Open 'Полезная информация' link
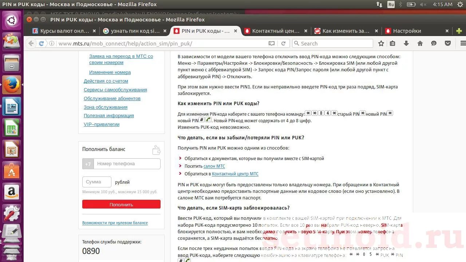The height and width of the screenshot is (262, 466). coord(109,115)
